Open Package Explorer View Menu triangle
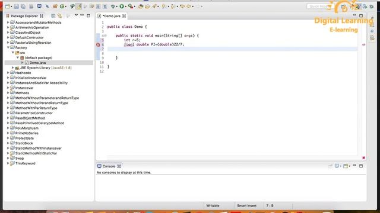 click(x=76, y=15)
